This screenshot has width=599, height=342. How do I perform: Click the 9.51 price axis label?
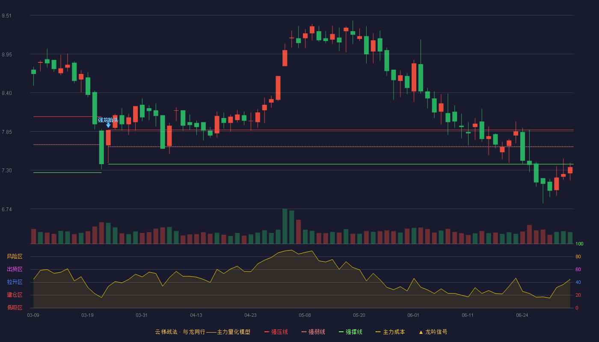(x=6, y=16)
